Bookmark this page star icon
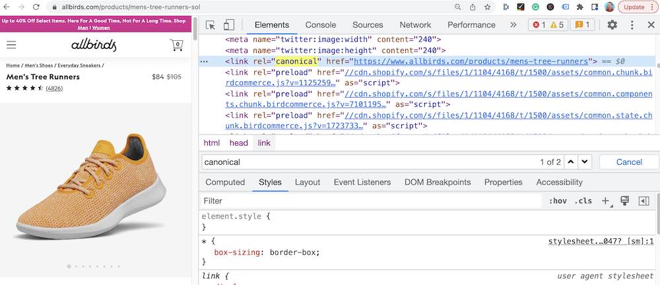Screen dimensions: 660x285 pyautogui.click(x=488, y=7)
